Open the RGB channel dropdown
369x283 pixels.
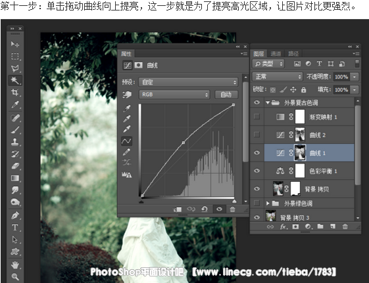click(x=174, y=95)
